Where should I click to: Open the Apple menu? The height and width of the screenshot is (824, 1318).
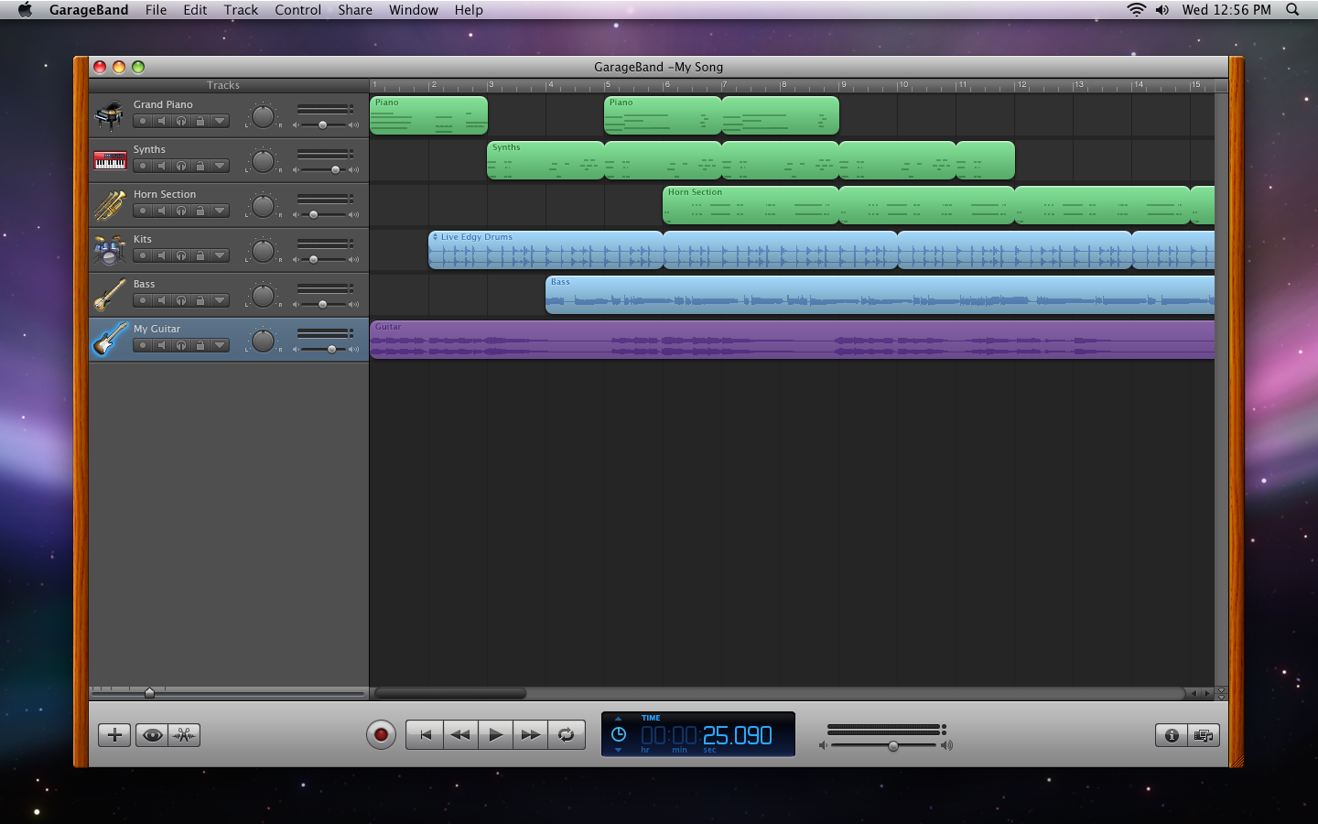(25, 10)
